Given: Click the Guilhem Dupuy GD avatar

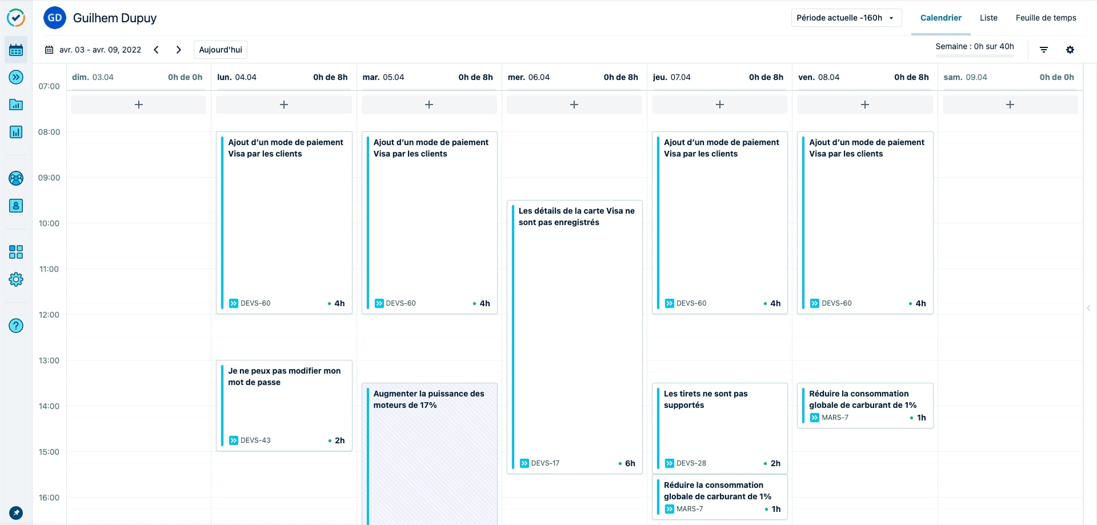Looking at the screenshot, I should pyautogui.click(x=55, y=18).
